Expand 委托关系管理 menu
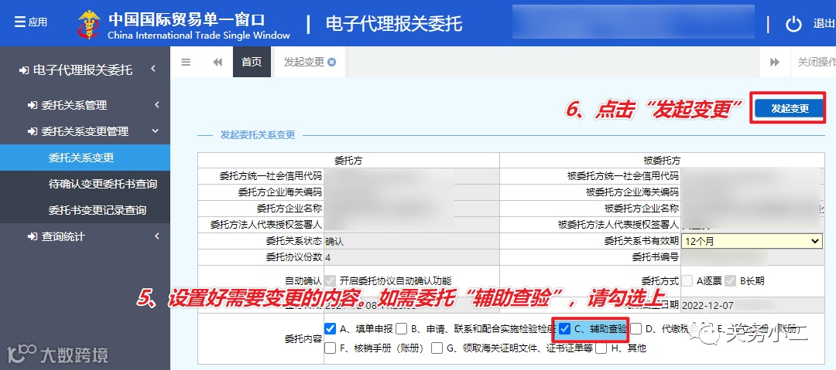The height and width of the screenshot is (370, 836). pos(85,105)
